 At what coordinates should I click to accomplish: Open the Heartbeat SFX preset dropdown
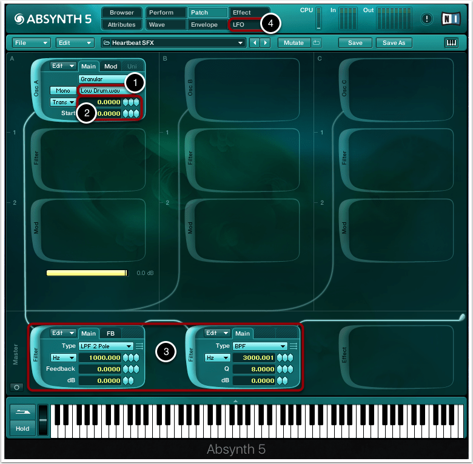[x=173, y=43]
